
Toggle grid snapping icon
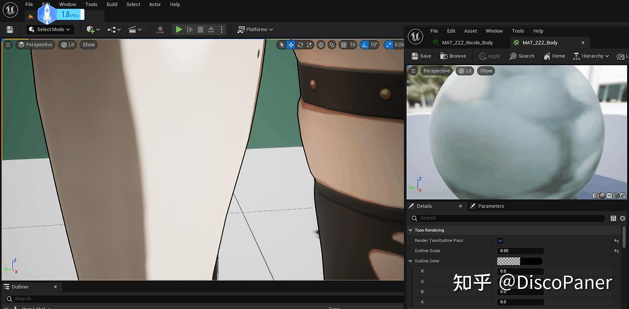click(343, 45)
